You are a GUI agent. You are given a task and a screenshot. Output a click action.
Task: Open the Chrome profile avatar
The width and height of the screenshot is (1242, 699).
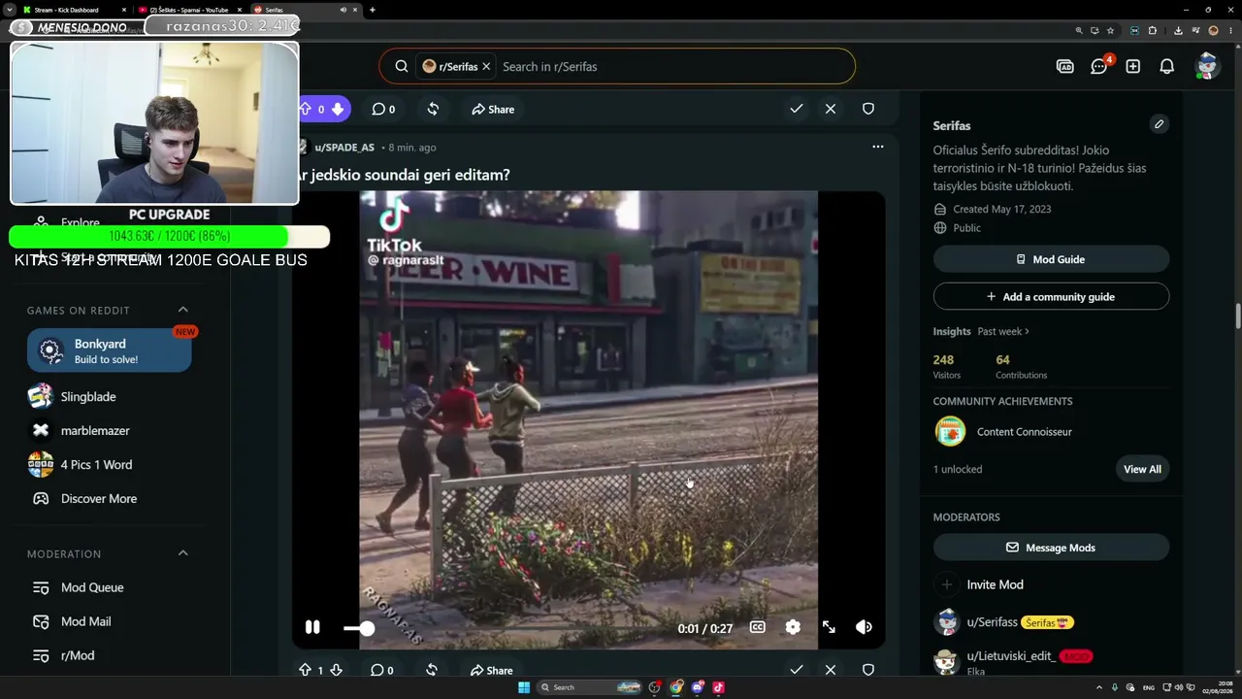click(x=1213, y=30)
